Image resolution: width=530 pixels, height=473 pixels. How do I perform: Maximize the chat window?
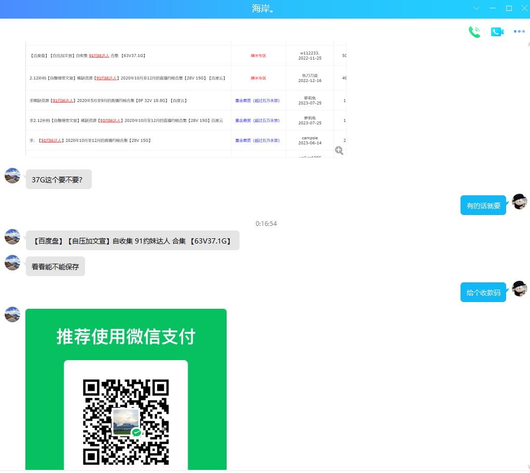tap(509, 8)
